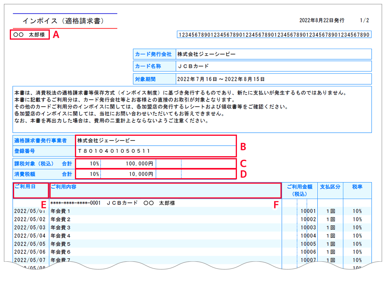Click the 年会費１ description
The image size is (386, 281).
[x=60, y=211]
